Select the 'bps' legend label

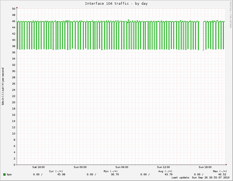point(9,174)
